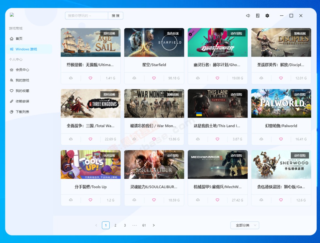320x243 pixels.
Task: Go to 首页 home in sidebar
Action: click(x=29, y=38)
